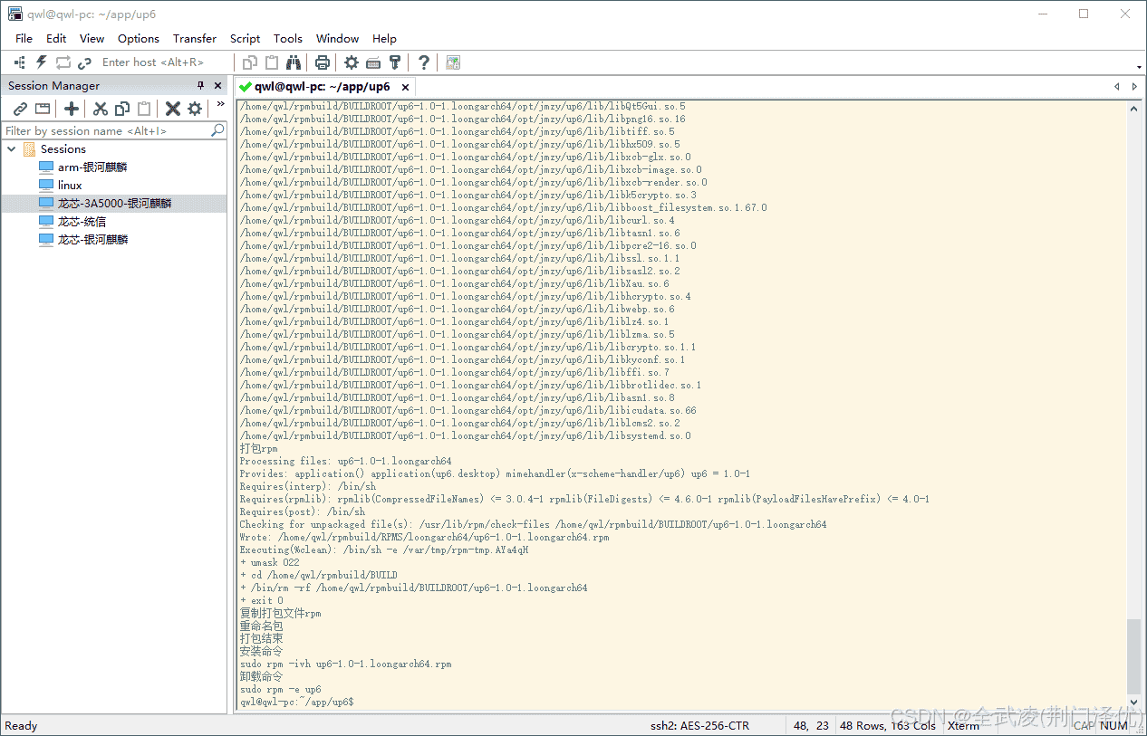Click the Quick Connect lightning bolt icon
The image size is (1147, 736).
41,62
